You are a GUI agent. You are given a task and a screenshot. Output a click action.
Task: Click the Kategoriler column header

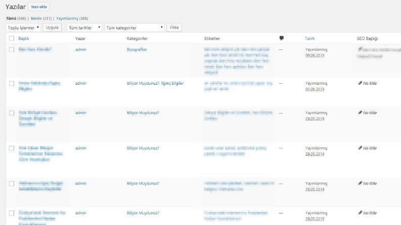coord(137,38)
